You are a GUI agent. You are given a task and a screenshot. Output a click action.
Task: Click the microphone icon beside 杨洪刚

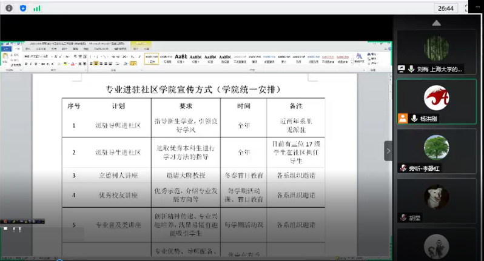pyautogui.click(x=414, y=119)
